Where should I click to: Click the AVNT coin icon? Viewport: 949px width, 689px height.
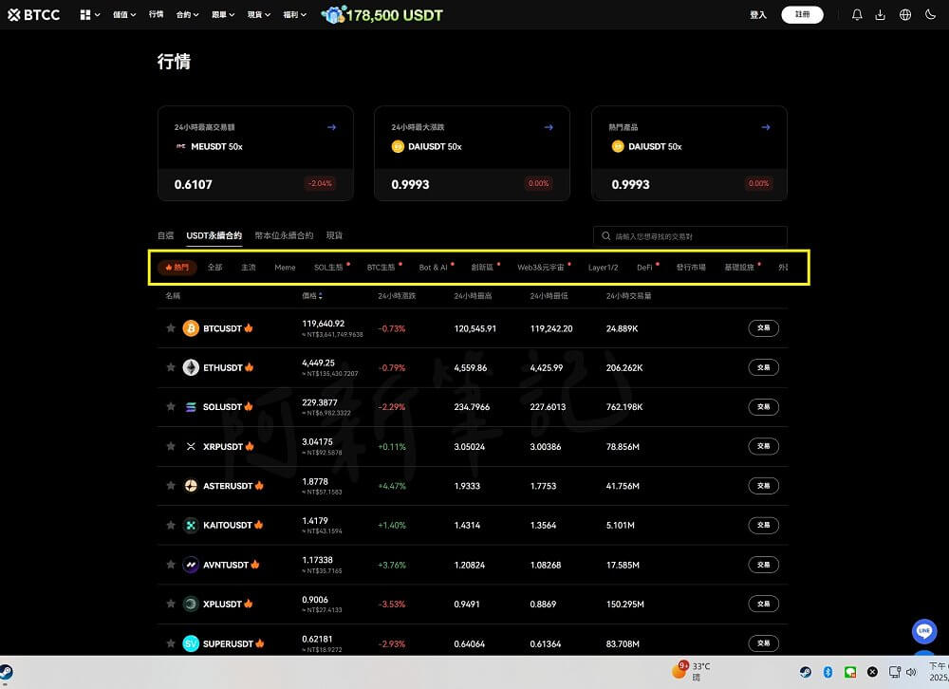pyautogui.click(x=191, y=565)
